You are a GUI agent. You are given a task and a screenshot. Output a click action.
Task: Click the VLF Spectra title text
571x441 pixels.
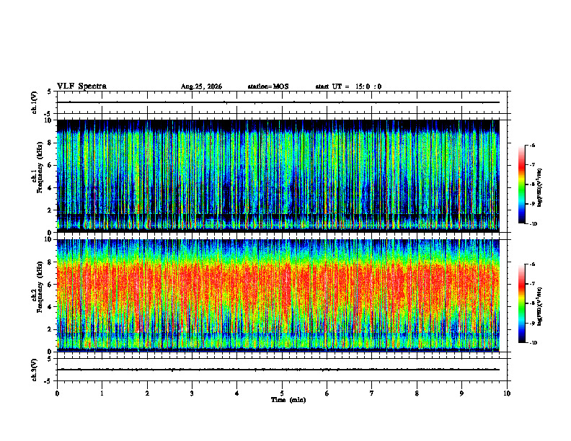point(81,86)
